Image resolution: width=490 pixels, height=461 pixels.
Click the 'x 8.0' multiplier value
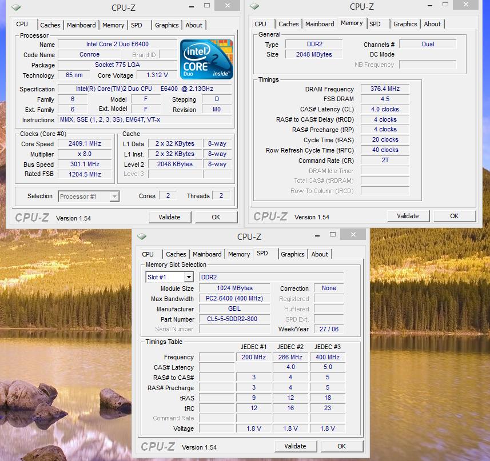pyautogui.click(x=85, y=154)
